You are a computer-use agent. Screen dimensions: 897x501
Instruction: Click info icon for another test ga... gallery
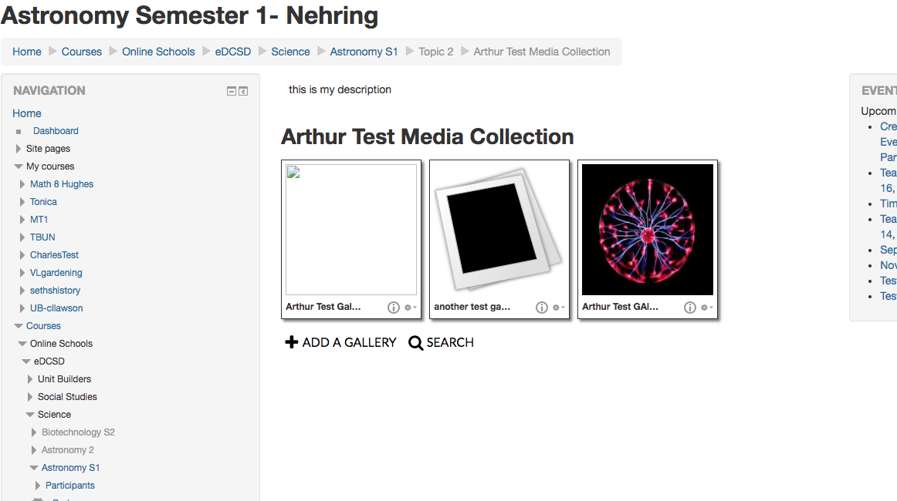click(542, 308)
